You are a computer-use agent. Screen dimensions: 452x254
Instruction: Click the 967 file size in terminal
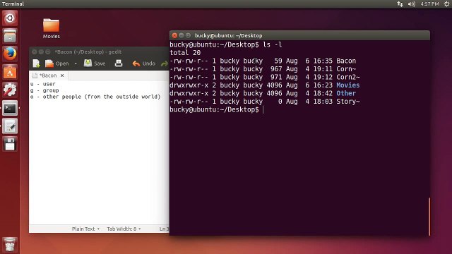pyautogui.click(x=276, y=69)
